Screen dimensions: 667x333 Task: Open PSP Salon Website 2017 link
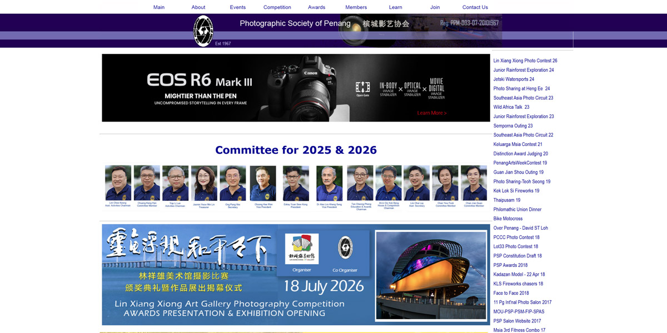pyautogui.click(x=517, y=321)
